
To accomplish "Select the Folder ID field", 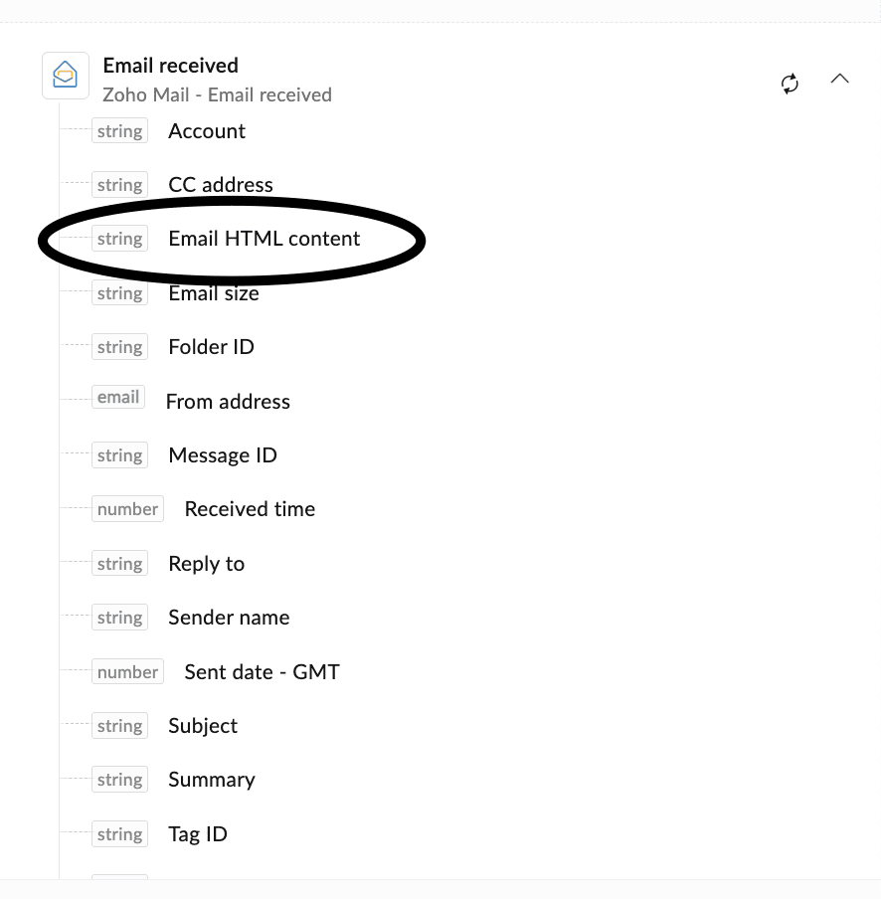I will coord(211,347).
